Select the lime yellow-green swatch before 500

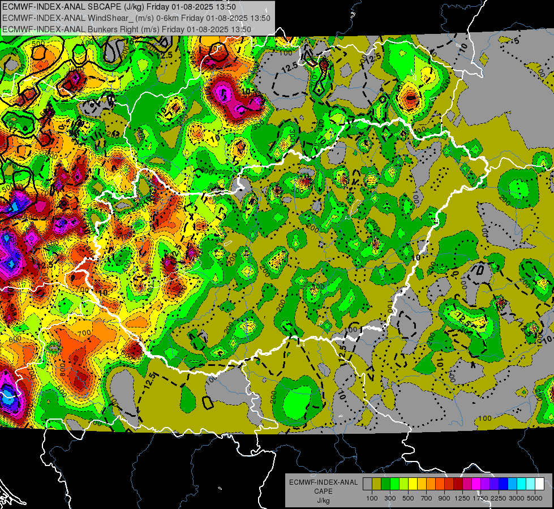(403, 484)
